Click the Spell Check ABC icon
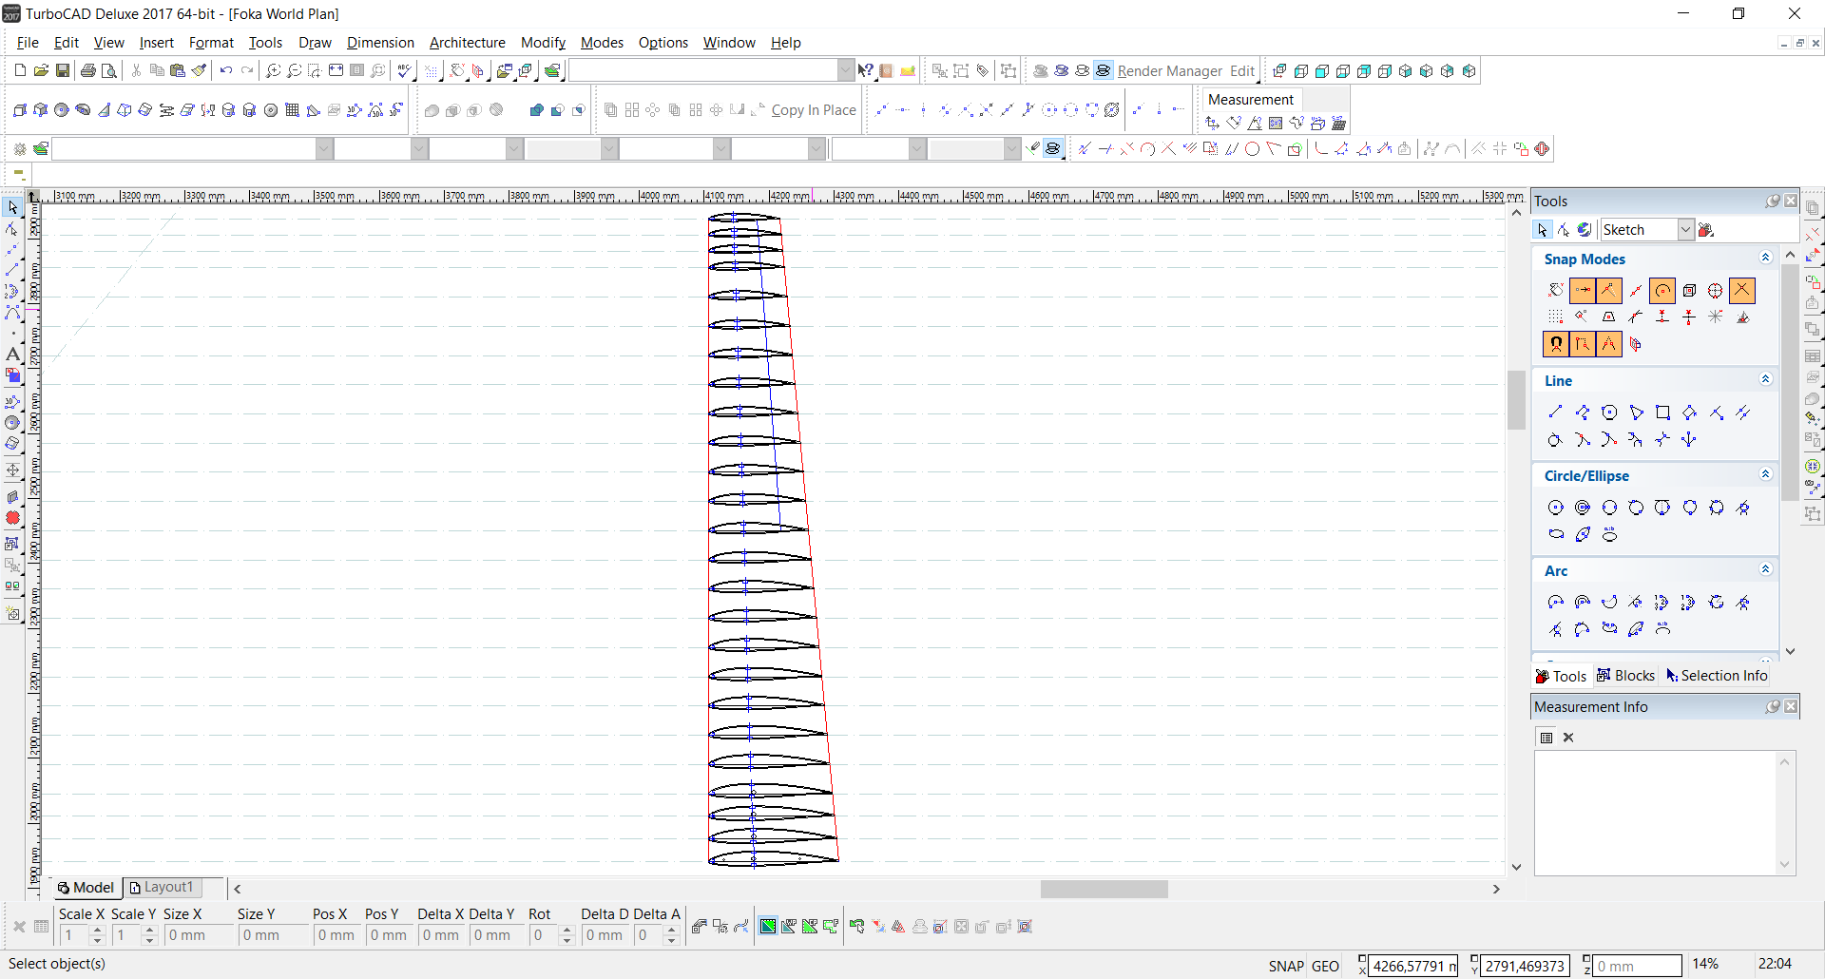Viewport: 1825px width, 979px height. [405, 70]
